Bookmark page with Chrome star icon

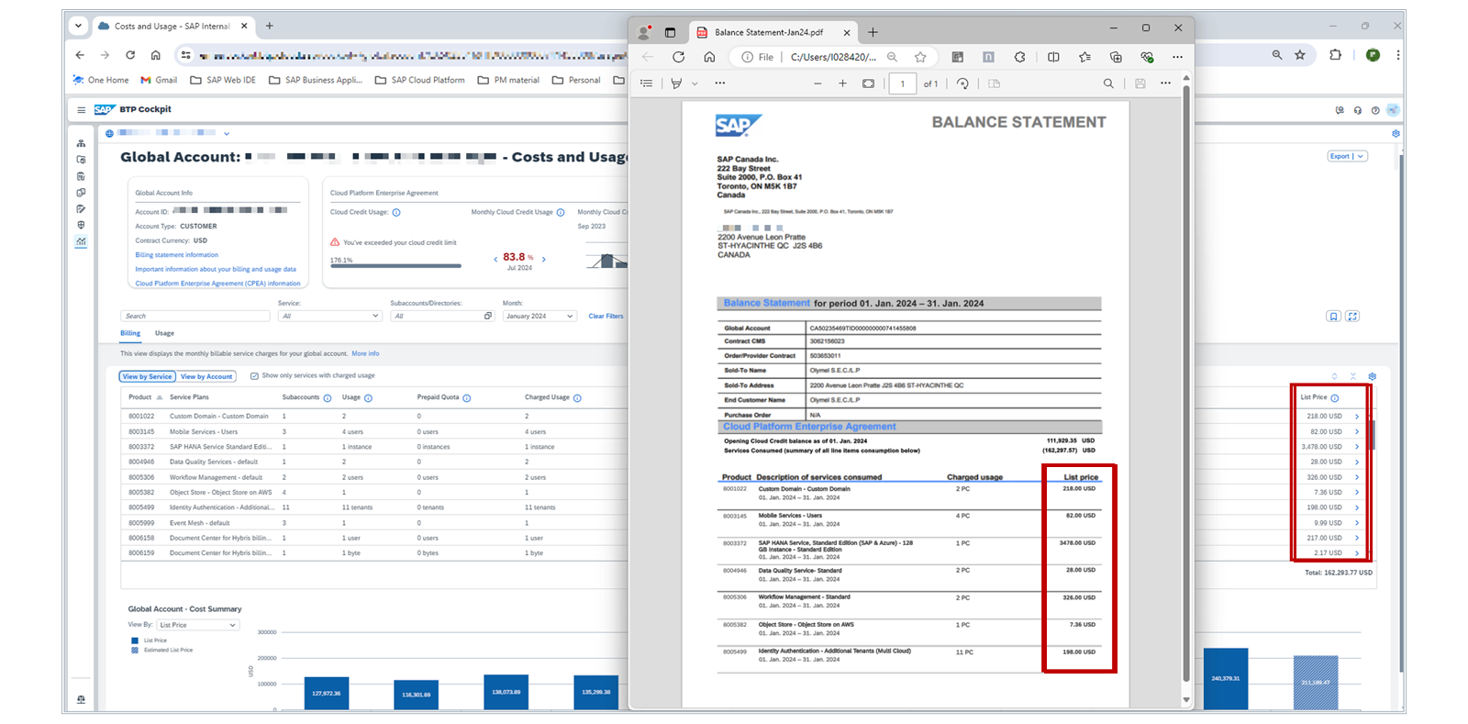pyautogui.click(x=1300, y=55)
